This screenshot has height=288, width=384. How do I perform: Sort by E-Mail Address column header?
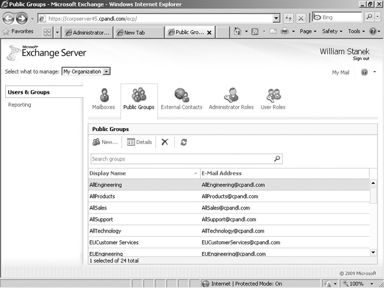point(285,174)
